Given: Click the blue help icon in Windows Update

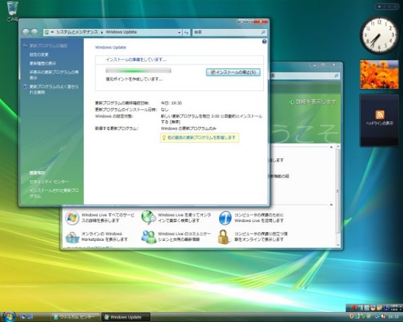Looking at the screenshot, I should (263, 42).
